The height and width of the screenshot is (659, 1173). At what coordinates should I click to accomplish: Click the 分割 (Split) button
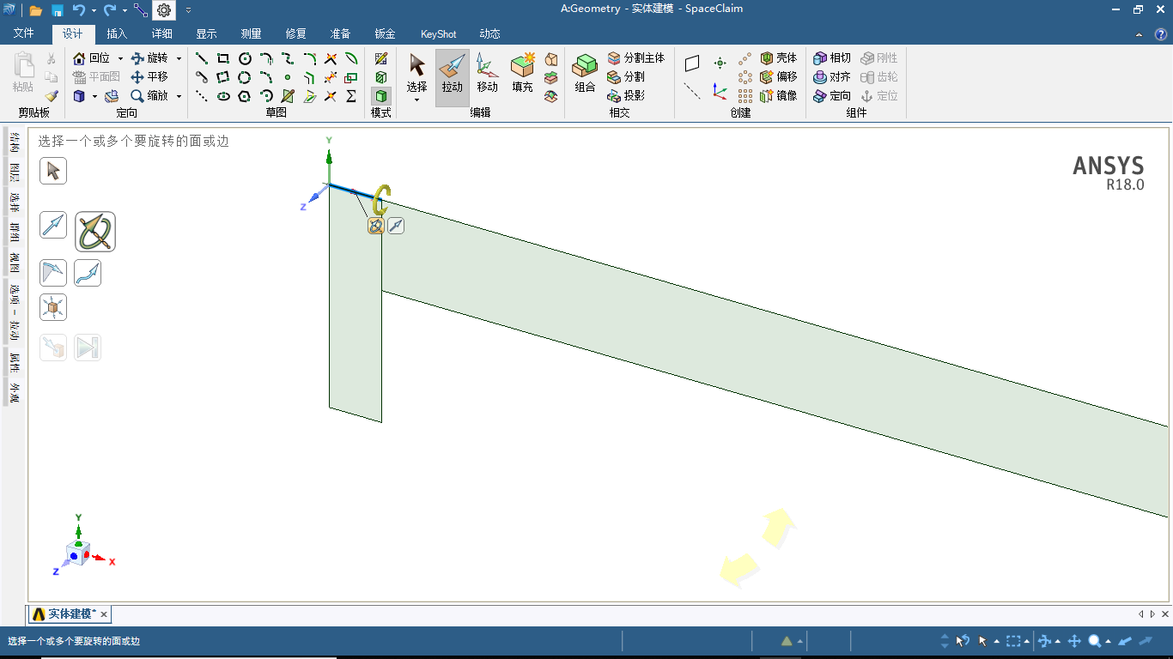(627, 77)
